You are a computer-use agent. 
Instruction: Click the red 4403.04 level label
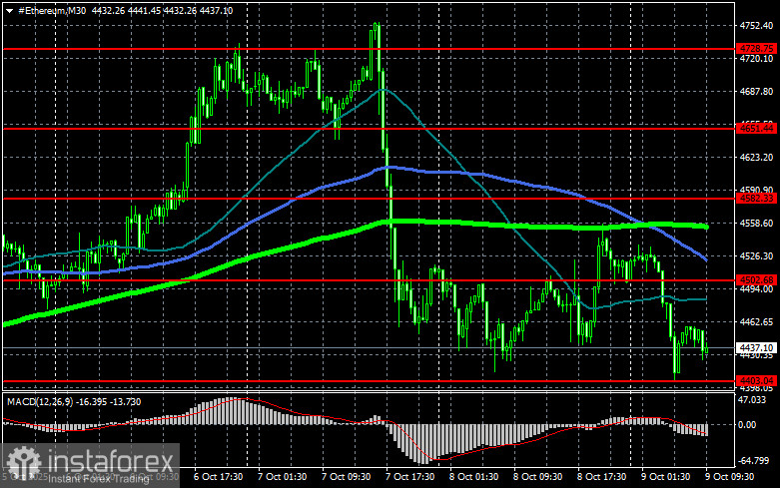756,380
